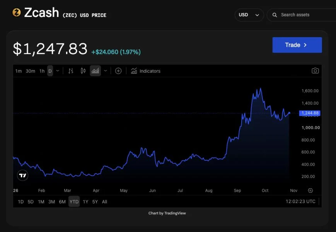Select the 5Y time range
Screen dimensions: 336x232
(95, 202)
